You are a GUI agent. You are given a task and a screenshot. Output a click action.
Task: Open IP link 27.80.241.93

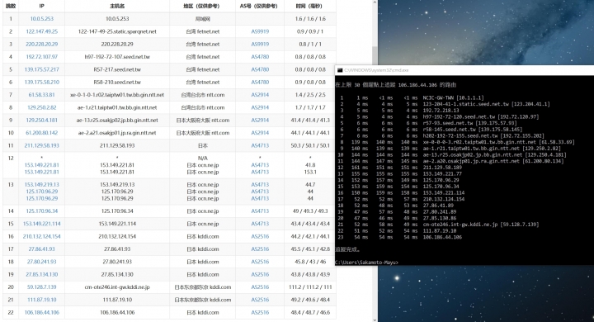(42, 262)
